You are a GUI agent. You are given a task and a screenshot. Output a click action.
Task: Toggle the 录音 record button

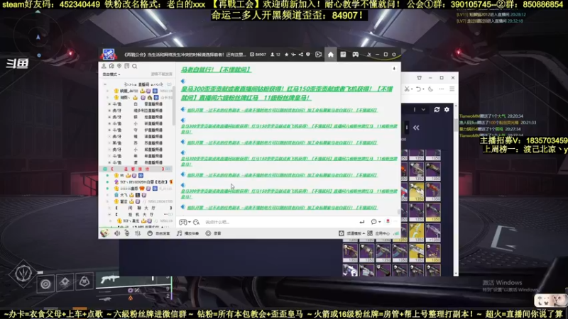214,234
